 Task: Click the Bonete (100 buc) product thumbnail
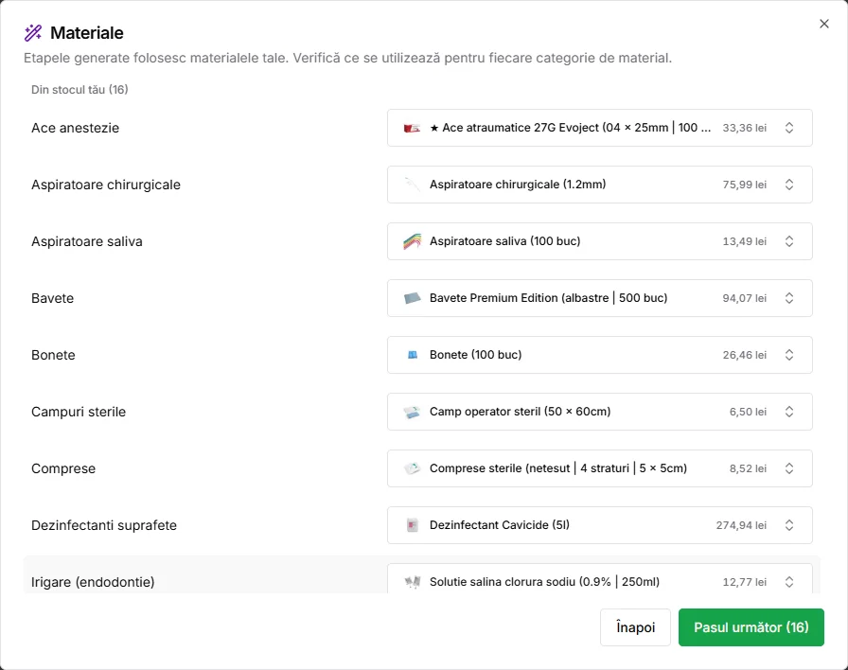tap(412, 355)
